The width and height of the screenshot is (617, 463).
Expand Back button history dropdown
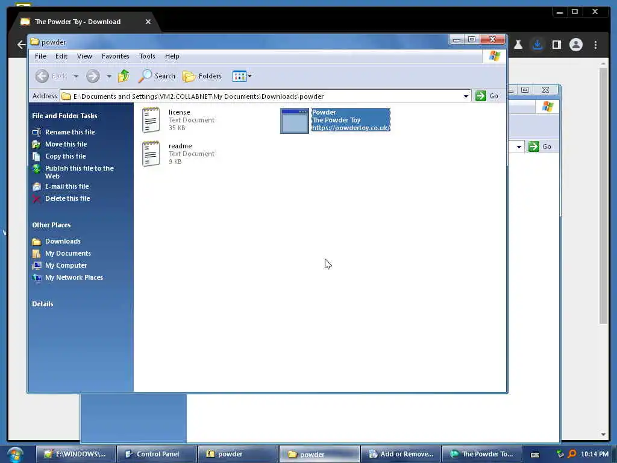[76, 76]
